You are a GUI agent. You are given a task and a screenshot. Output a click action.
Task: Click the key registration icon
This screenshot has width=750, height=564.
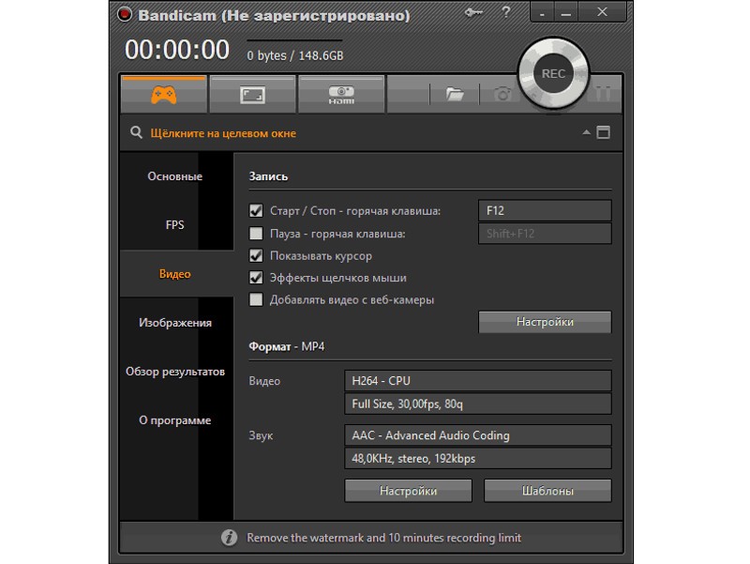point(474,13)
